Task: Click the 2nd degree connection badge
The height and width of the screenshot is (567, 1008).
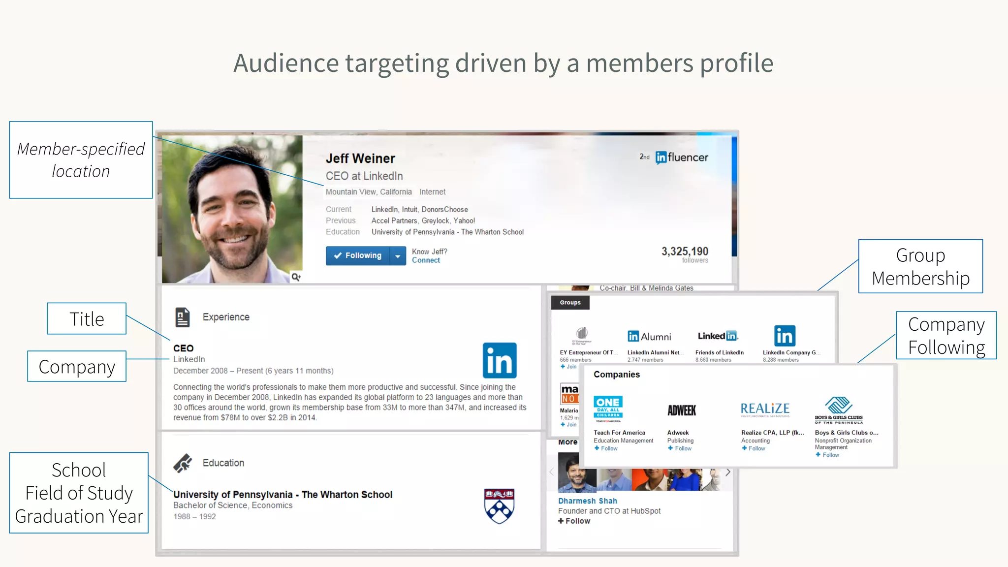Action: coord(644,157)
